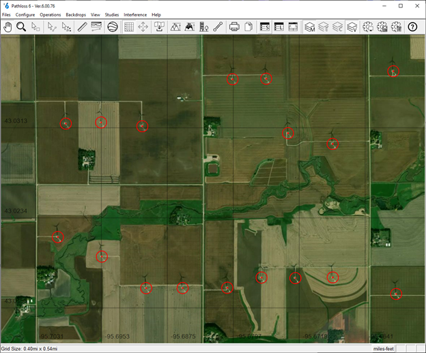The height and width of the screenshot is (353, 426).
Task: Expand the Configure menu
Action: pos(25,14)
